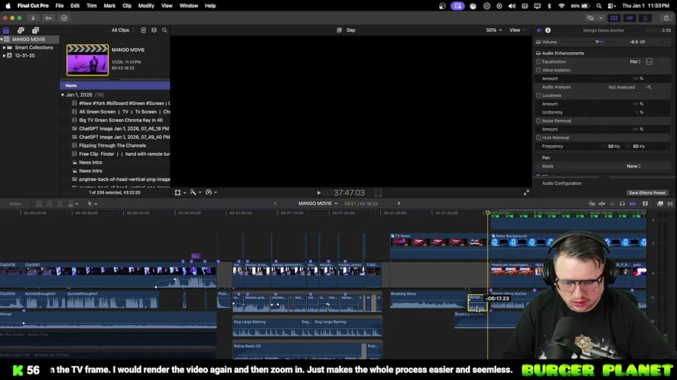Screen dimensions: 677x380
Task: Open the Titles and Generators sidebar
Action: 35,30
